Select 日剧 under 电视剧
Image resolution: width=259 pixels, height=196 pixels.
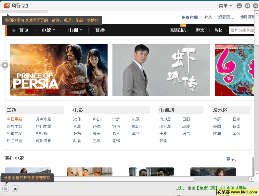[186, 119]
